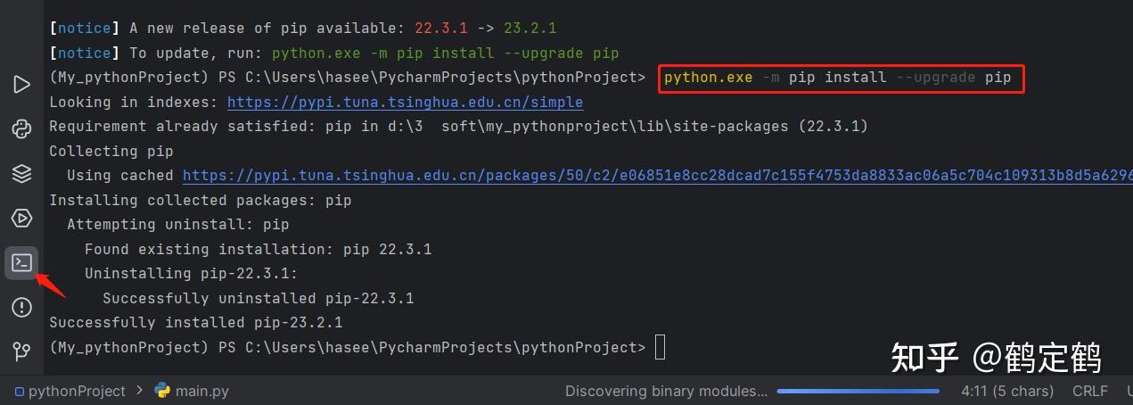Click the pythonProject module icon in breadcrumbs
Image resolution: width=1133 pixels, height=405 pixels.
click(20, 392)
